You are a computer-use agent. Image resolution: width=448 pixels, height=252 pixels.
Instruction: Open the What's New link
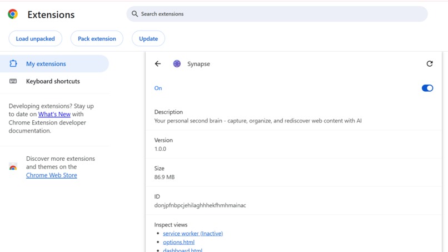coord(54,114)
